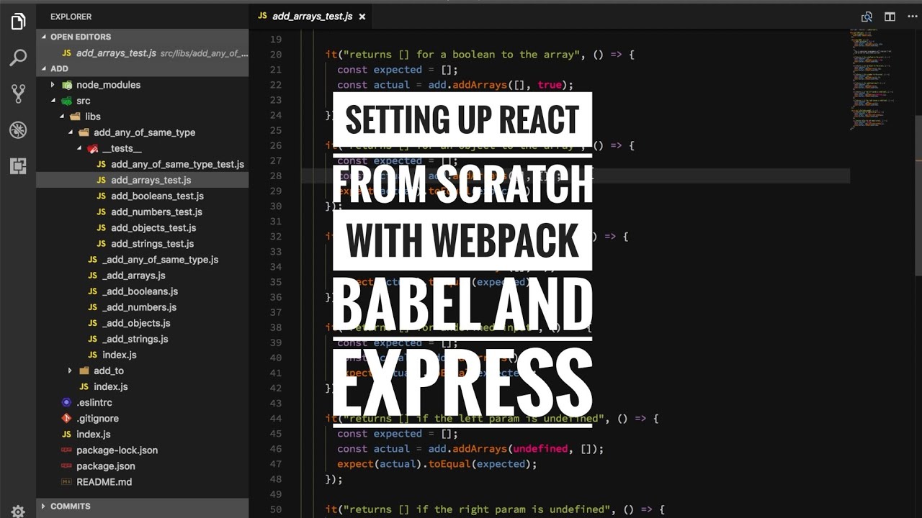
Task: Click line number 45 in the gutter
Action: click(x=275, y=433)
